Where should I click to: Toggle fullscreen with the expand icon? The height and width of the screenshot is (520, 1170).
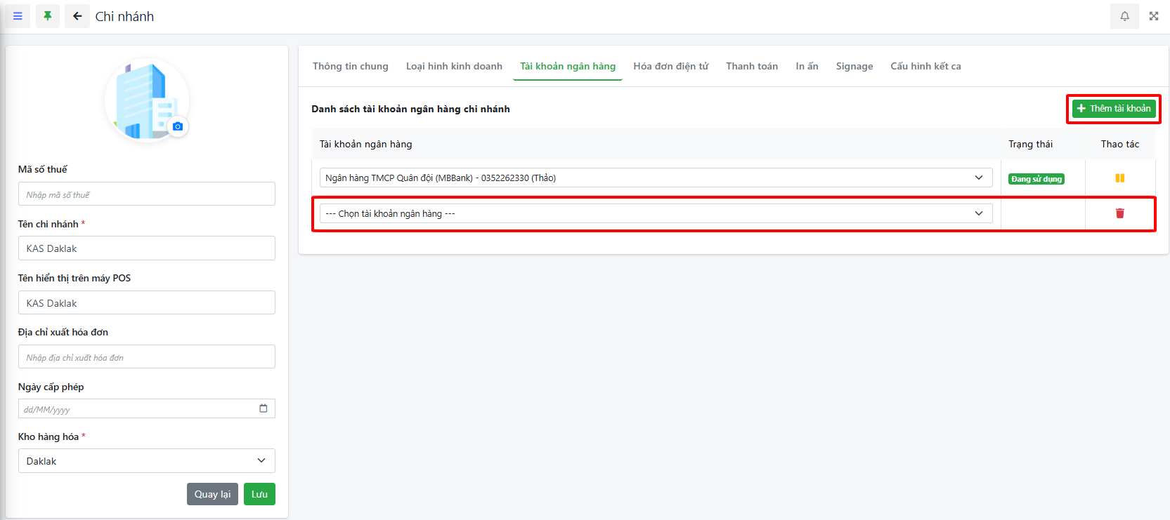[1154, 16]
